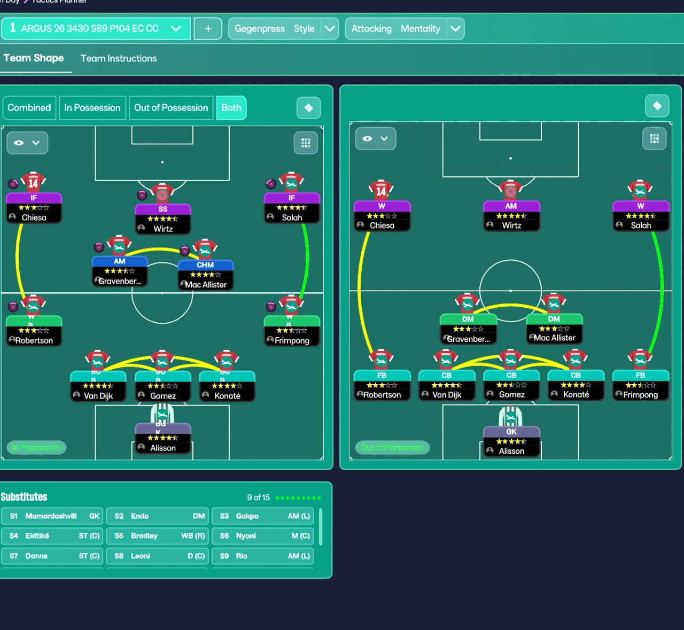Screen dimensions: 684x630
Task: Click Mac Allister's shirt on the In Possession pitch
Action: click(x=205, y=250)
